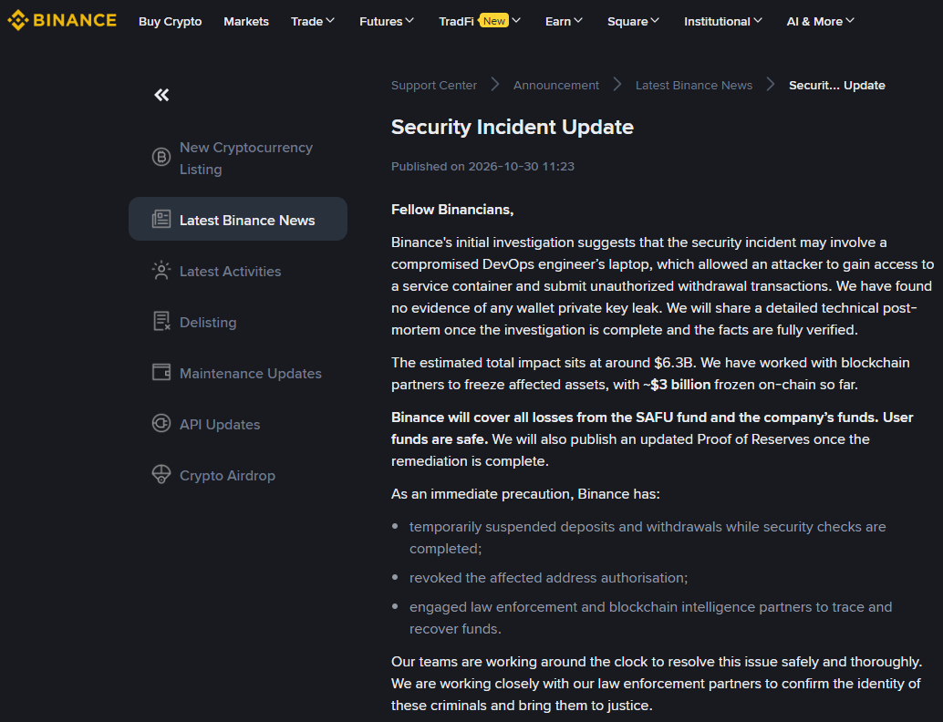Click the Securit... Update breadcrumb
The image size is (943, 722).
pyautogui.click(x=836, y=86)
